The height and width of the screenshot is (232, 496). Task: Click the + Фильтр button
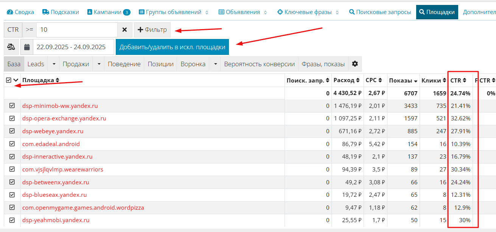coord(152,30)
